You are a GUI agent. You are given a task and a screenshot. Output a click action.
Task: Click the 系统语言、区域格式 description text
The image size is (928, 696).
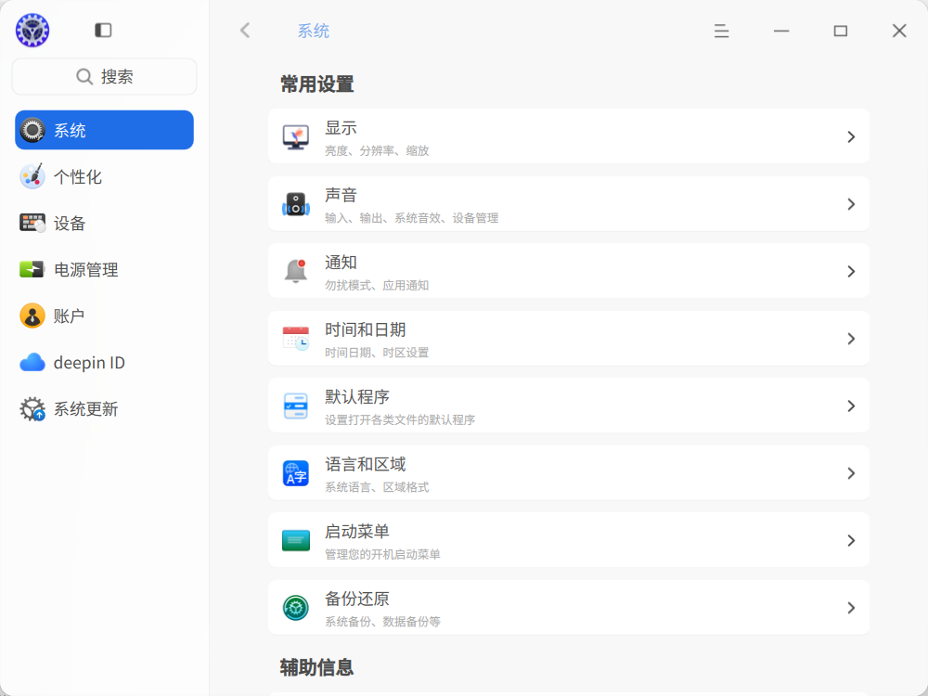[377, 487]
